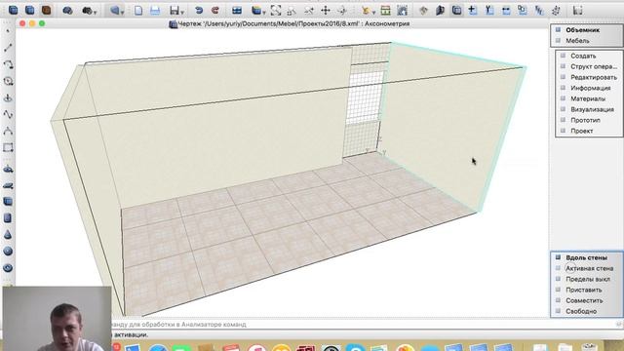
Task: Select the arc tool below the line tool
Action: pos(8,64)
